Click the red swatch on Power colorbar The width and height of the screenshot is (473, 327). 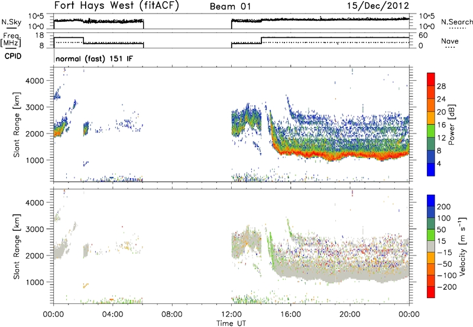[x=431, y=79]
